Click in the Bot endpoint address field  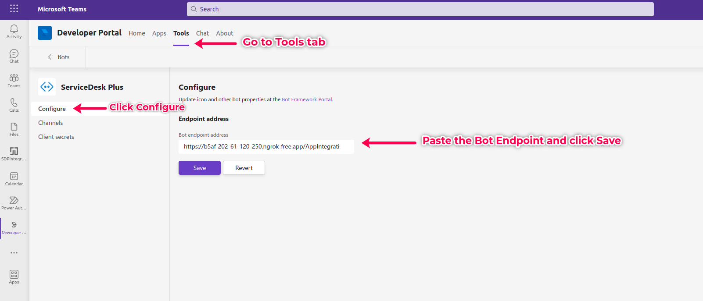click(x=266, y=147)
